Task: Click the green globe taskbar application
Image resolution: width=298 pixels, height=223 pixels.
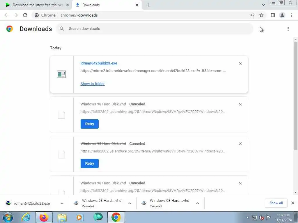Action: coord(98,217)
